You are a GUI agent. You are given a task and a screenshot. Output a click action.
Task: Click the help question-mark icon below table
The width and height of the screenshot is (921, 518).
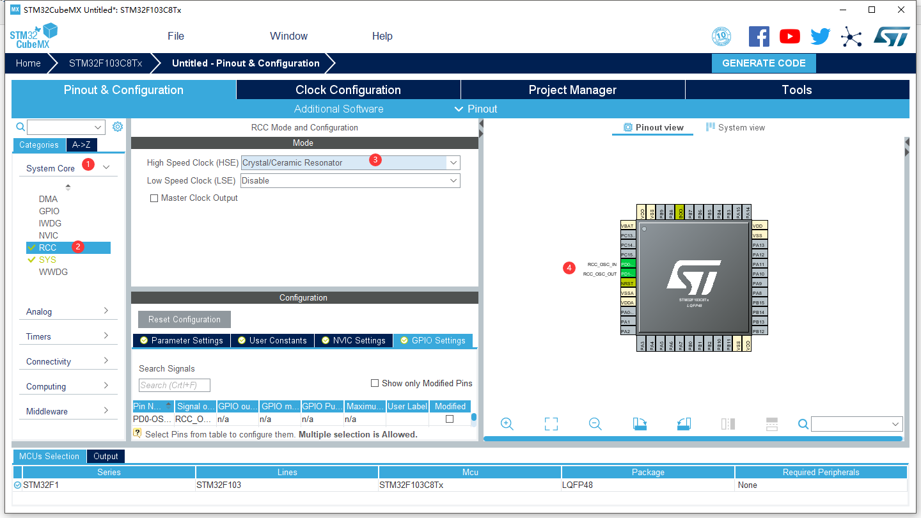[137, 433]
